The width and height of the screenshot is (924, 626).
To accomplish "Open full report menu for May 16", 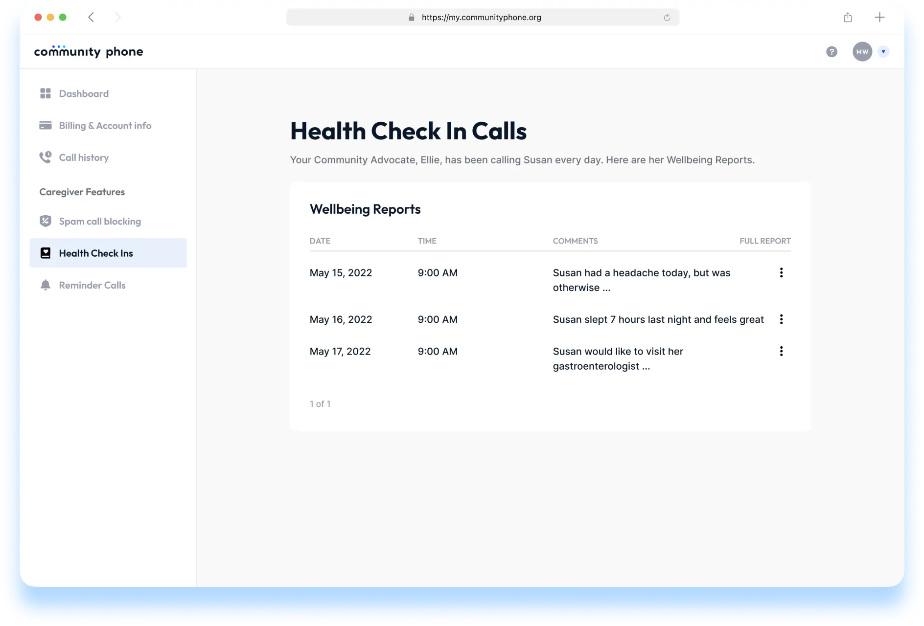I will point(781,319).
